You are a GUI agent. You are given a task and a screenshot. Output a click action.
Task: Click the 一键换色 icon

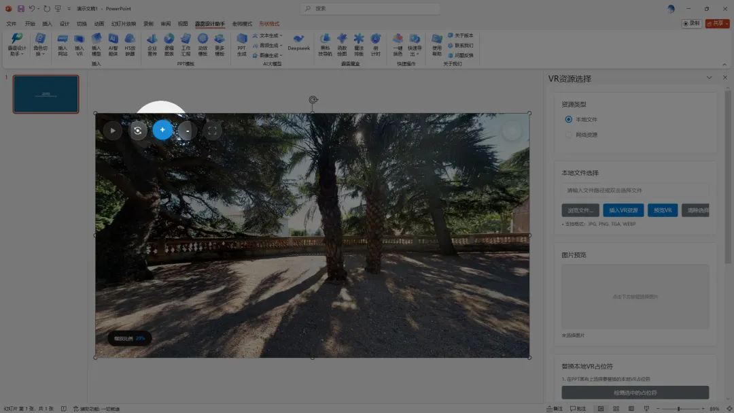(x=398, y=44)
